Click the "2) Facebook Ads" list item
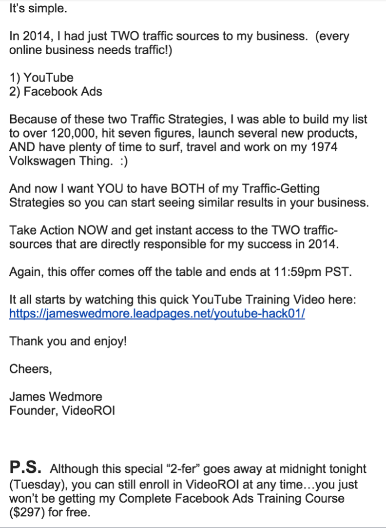This screenshot has height=528, width=386. (x=56, y=91)
